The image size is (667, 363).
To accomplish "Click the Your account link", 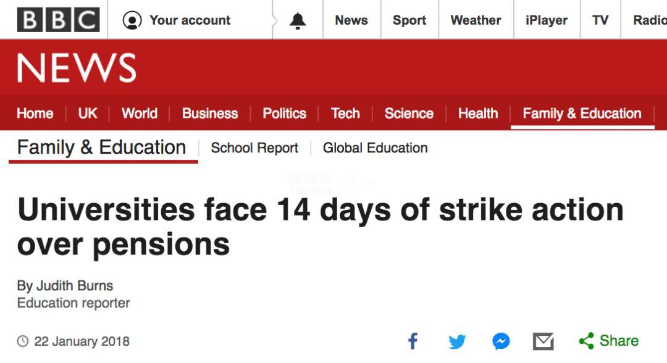I will coord(190,20).
